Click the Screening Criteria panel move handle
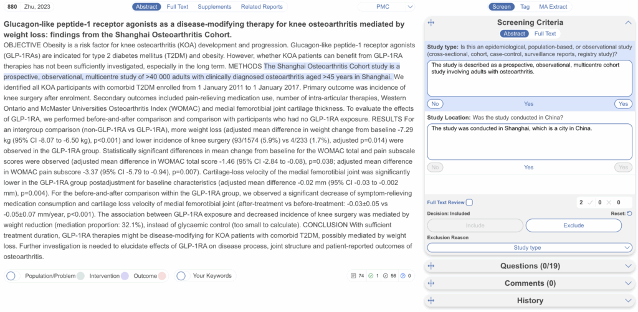Screen dimensions: 638x312 pos(431,22)
